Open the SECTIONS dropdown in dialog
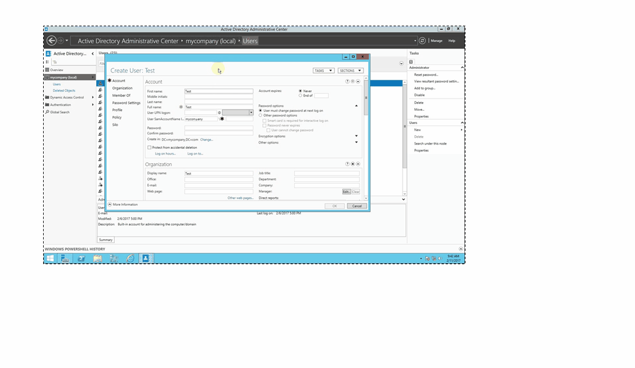The image size is (635, 368). point(350,71)
